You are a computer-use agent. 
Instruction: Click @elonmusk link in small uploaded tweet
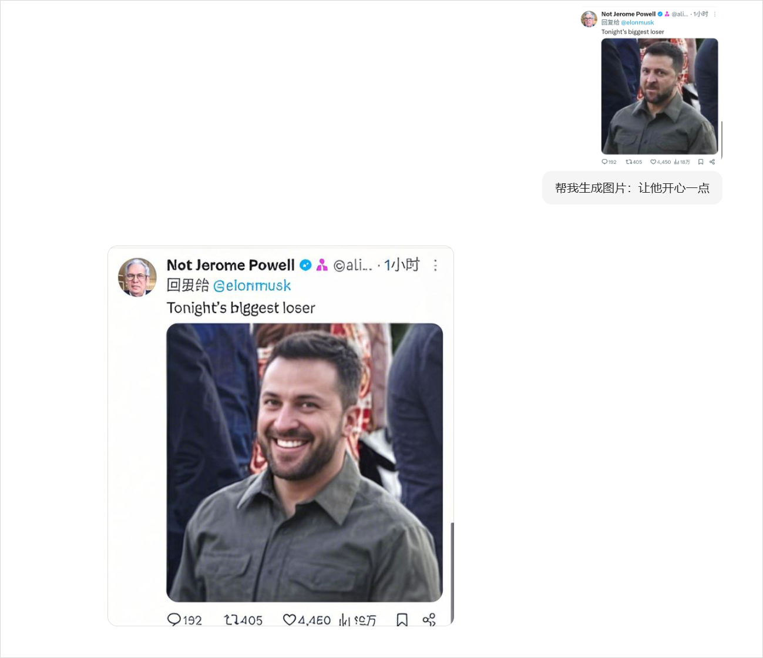(x=637, y=23)
